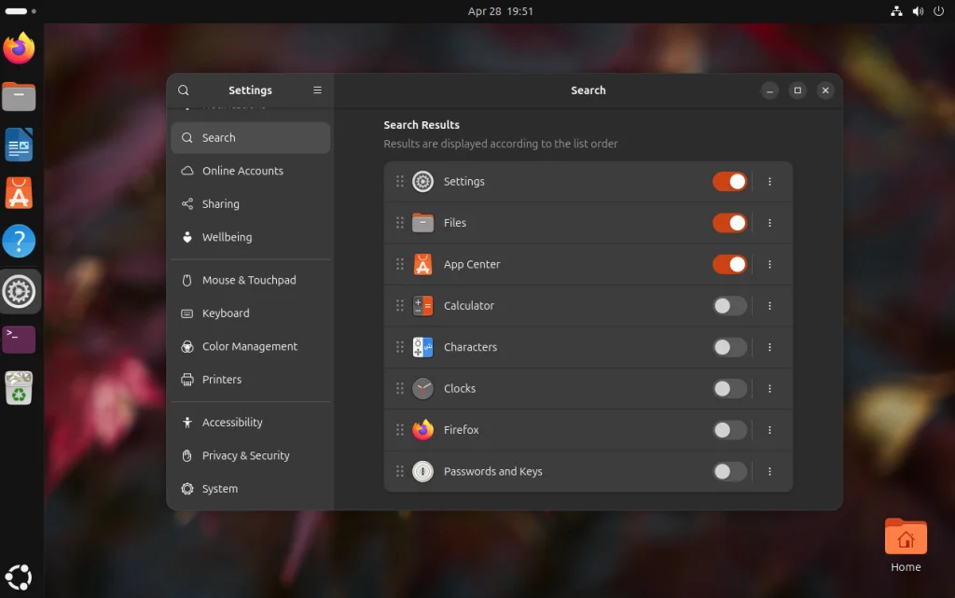Grab the drag handle of Clocks row
The width and height of the screenshot is (955, 598).
click(399, 388)
